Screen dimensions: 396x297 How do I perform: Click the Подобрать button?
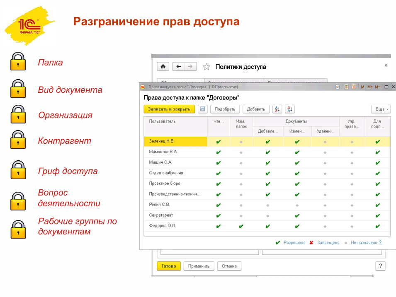[x=225, y=109]
